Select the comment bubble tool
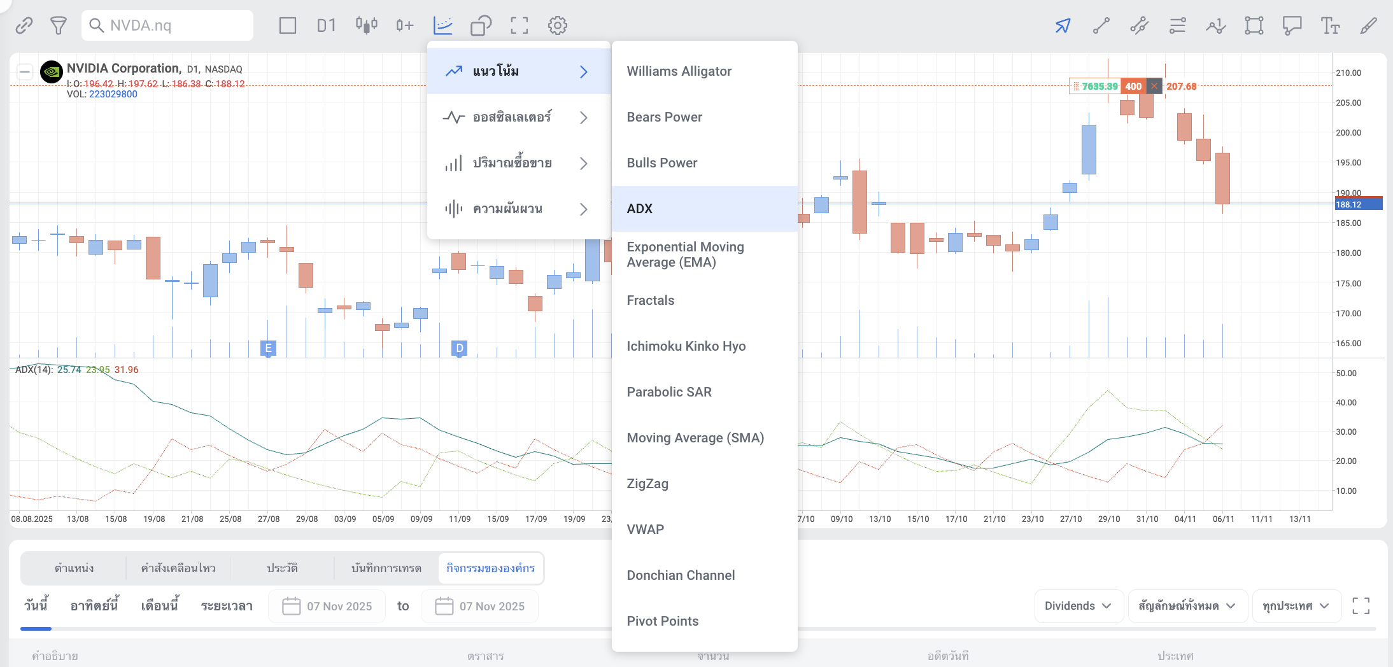The image size is (1393, 667). [x=1292, y=25]
